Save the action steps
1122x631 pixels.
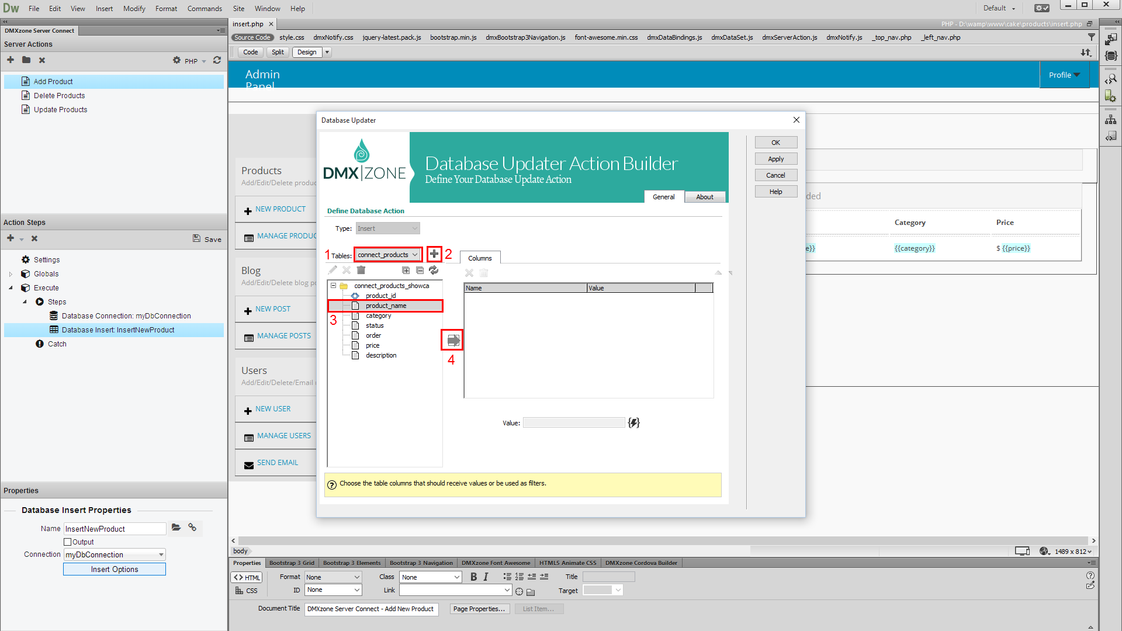207,239
